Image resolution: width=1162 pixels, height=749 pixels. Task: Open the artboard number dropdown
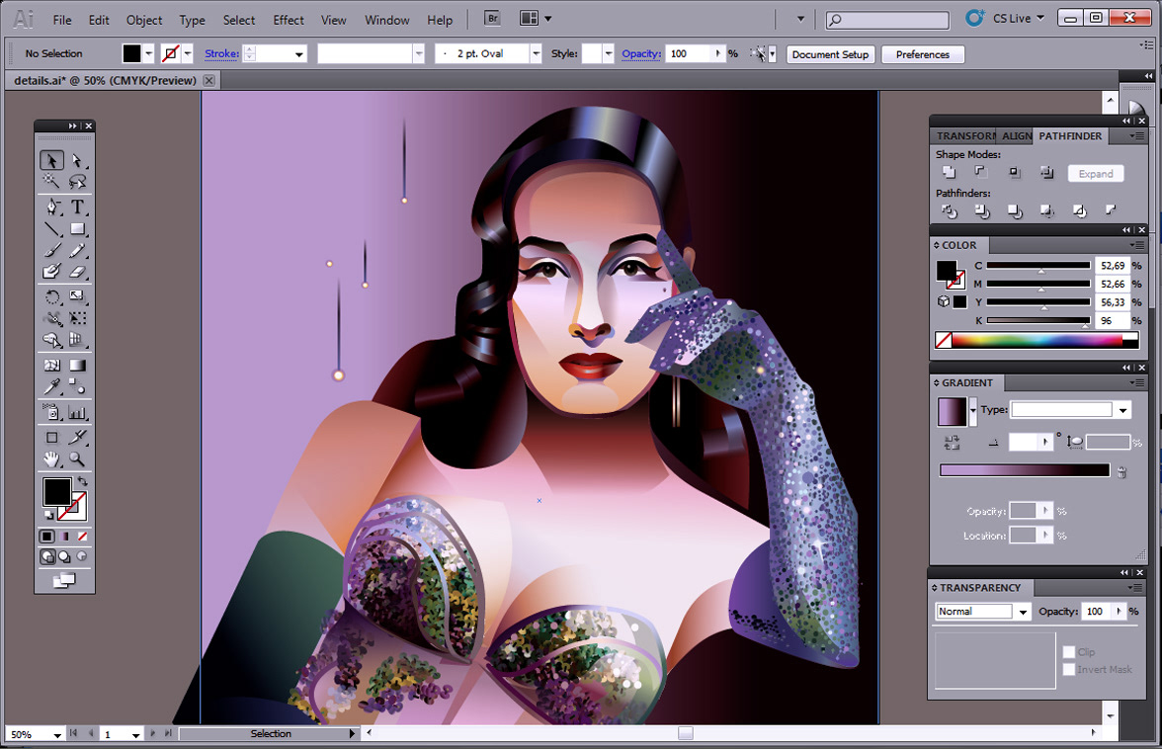coord(135,734)
